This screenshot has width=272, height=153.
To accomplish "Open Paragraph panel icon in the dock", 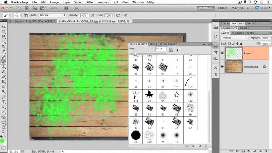I will [215, 74].
